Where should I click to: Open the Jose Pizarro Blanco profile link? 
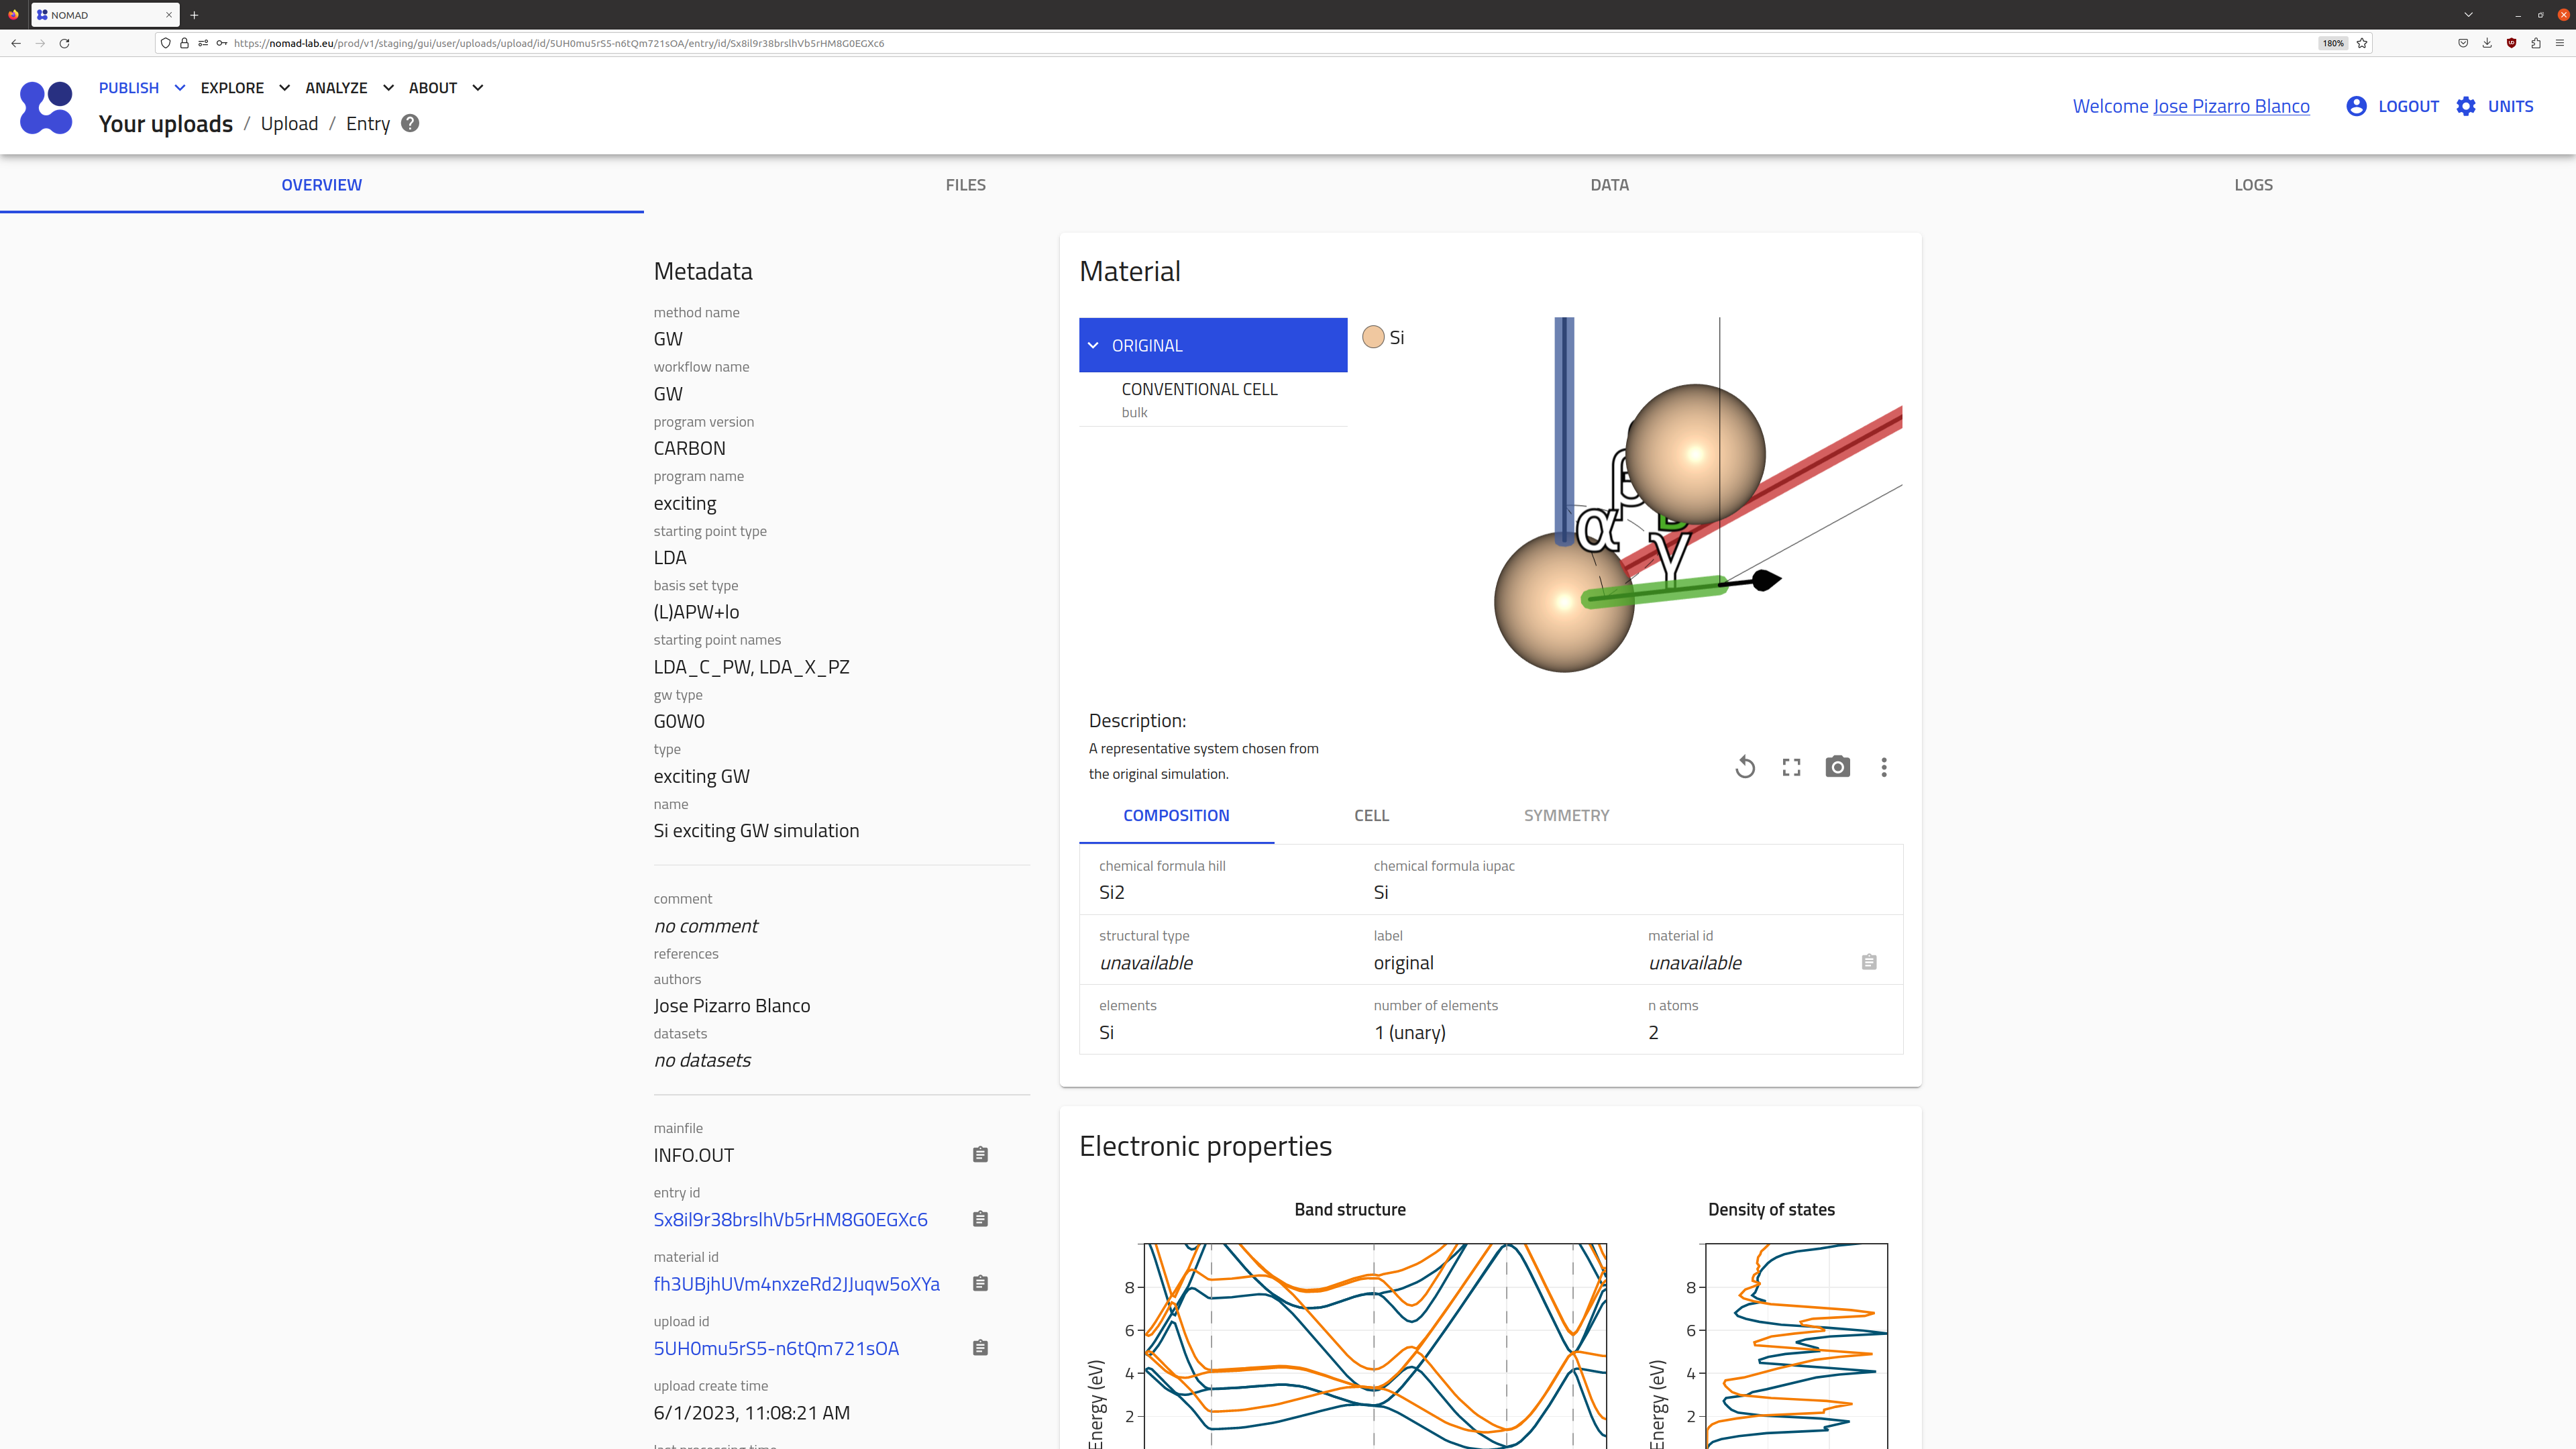point(2231,106)
